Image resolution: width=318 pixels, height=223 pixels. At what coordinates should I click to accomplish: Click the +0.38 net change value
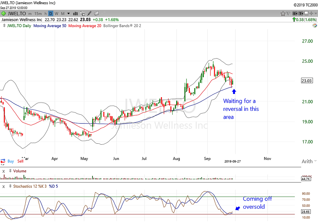98,20
